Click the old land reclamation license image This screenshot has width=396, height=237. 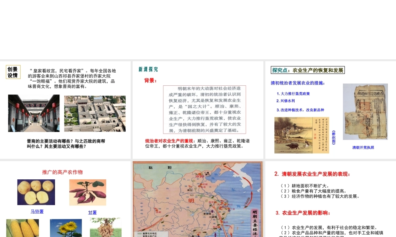[x=365, y=111]
